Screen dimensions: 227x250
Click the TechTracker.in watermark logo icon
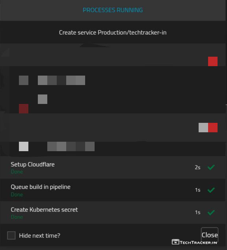(x=175, y=242)
